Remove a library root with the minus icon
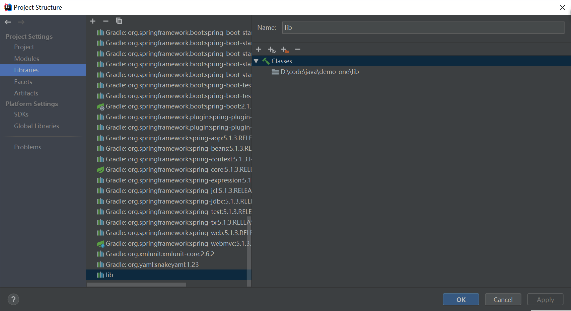Viewport: 571px width, 311px height. click(x=298, y=49)
